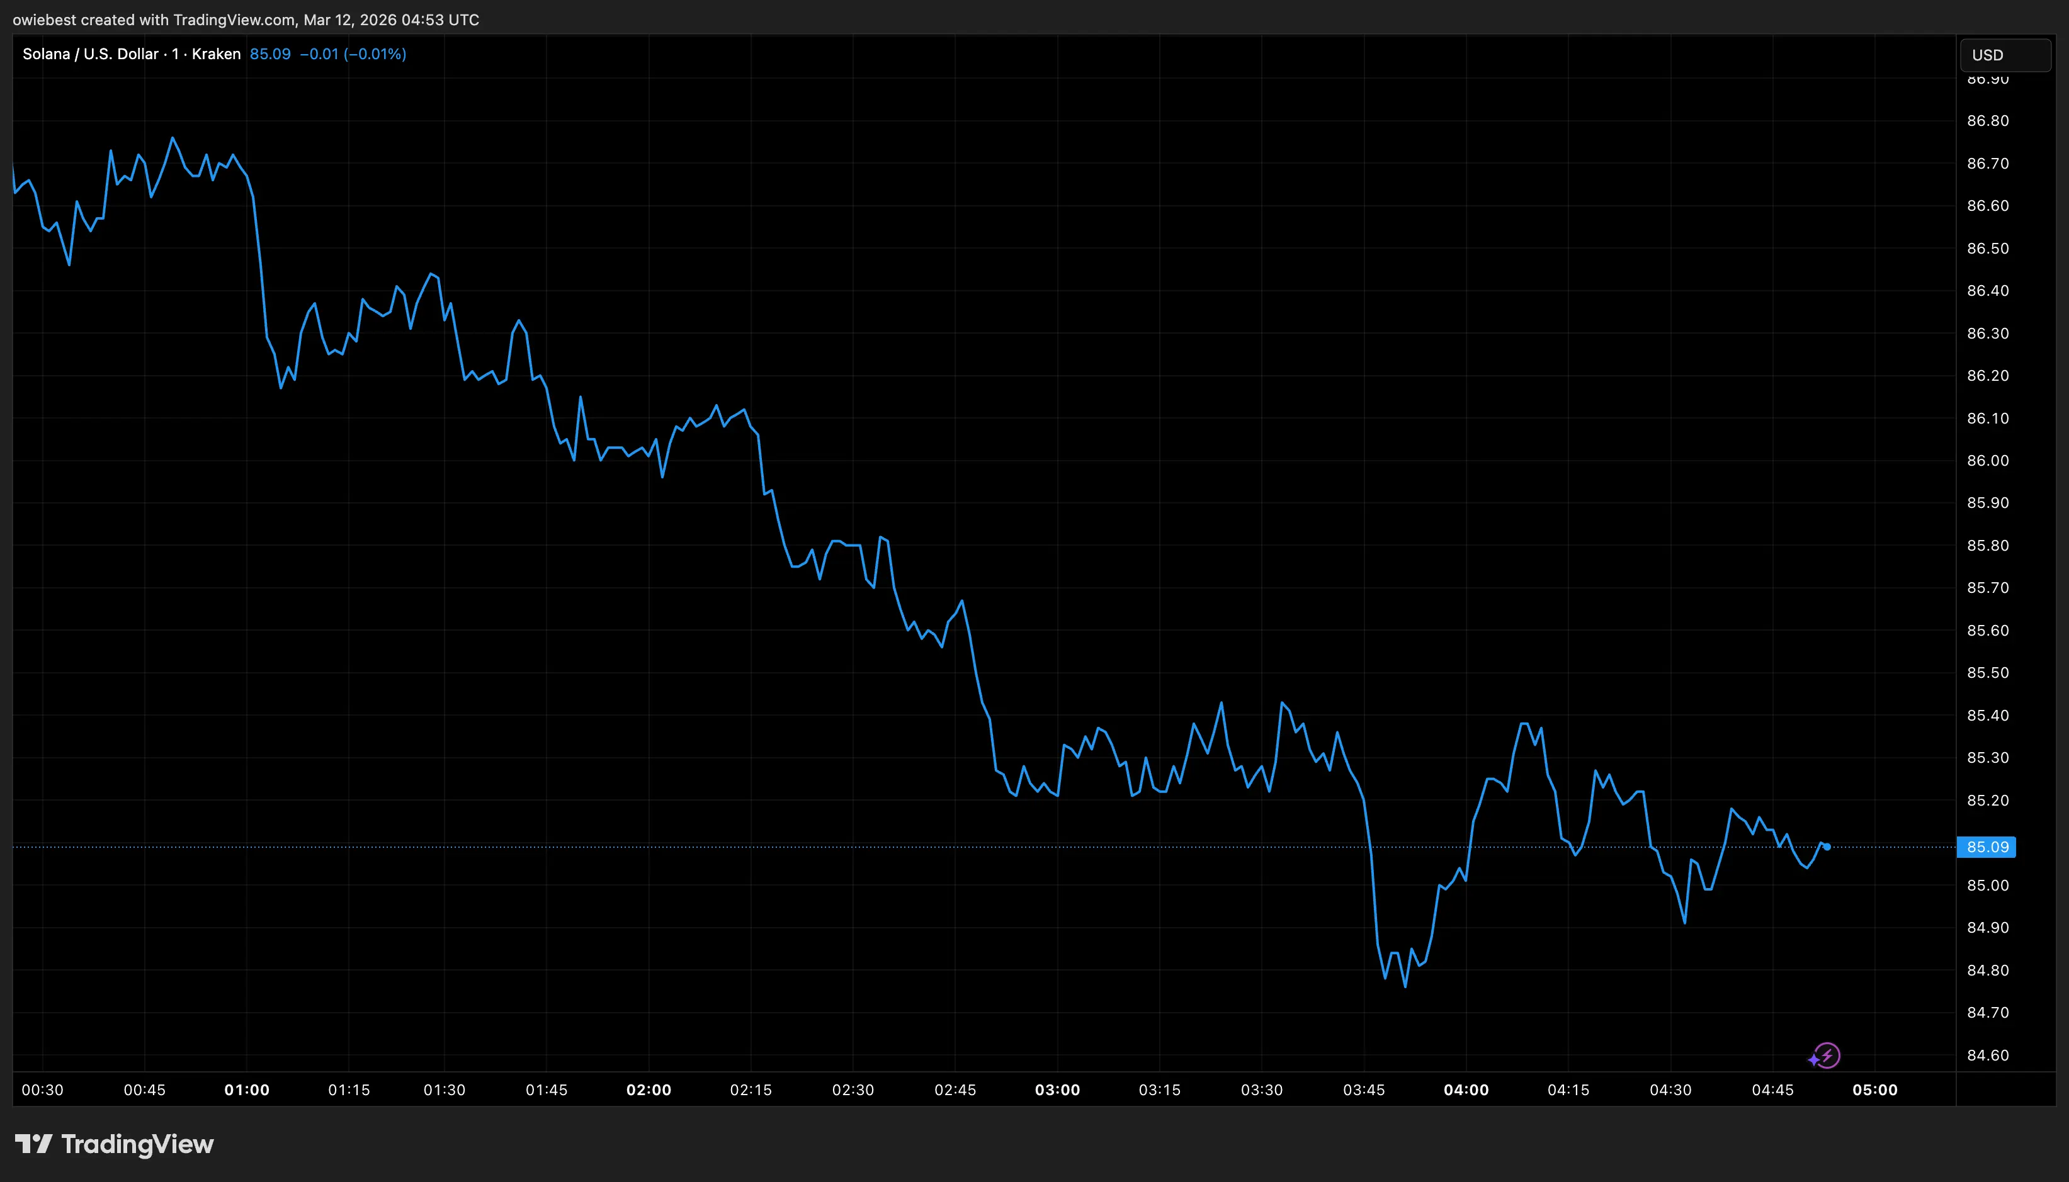2069x1182 pixels.
Task: Click the Solana / U.S. Dollar symbol title
Action: tap(90, 54)
